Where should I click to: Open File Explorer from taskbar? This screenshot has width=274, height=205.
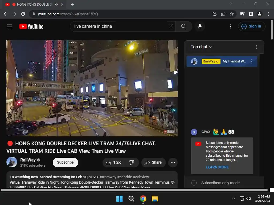click(155, 199)
